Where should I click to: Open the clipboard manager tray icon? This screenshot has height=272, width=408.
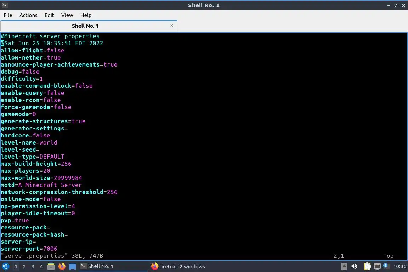coord(367,266)
